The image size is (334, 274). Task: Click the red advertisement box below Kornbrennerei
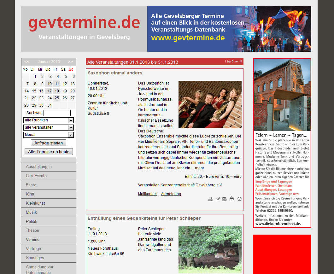(x=282, y=254)
